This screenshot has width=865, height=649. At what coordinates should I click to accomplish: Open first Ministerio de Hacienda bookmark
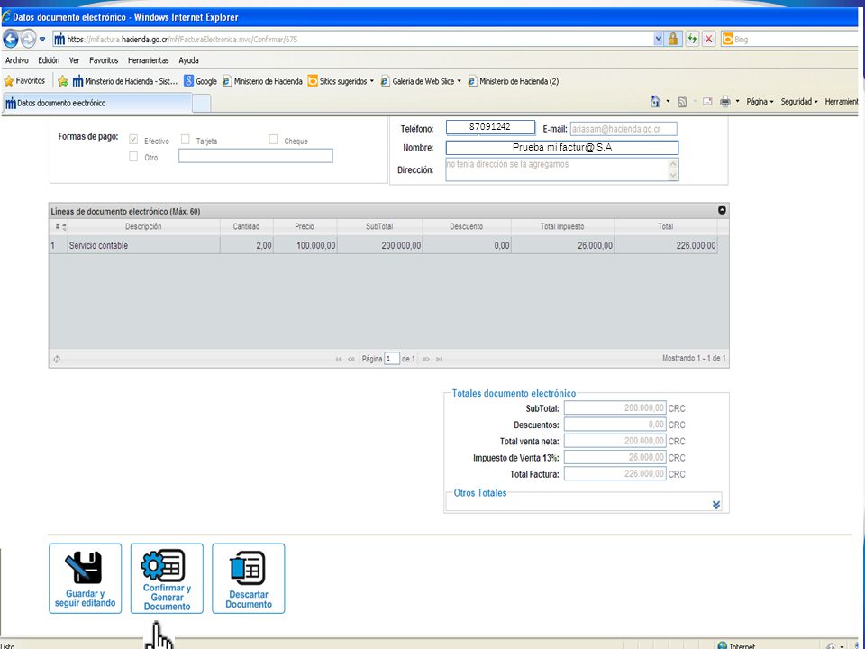pyautogui.click(x=262, y=81)
